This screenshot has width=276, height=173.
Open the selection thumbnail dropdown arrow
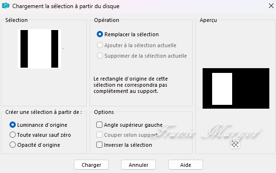63,49
